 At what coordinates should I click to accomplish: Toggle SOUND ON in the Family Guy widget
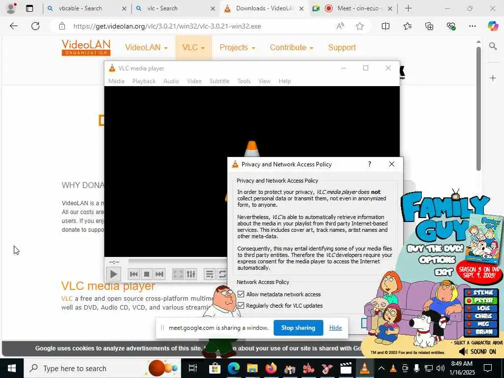click(477, 351)
